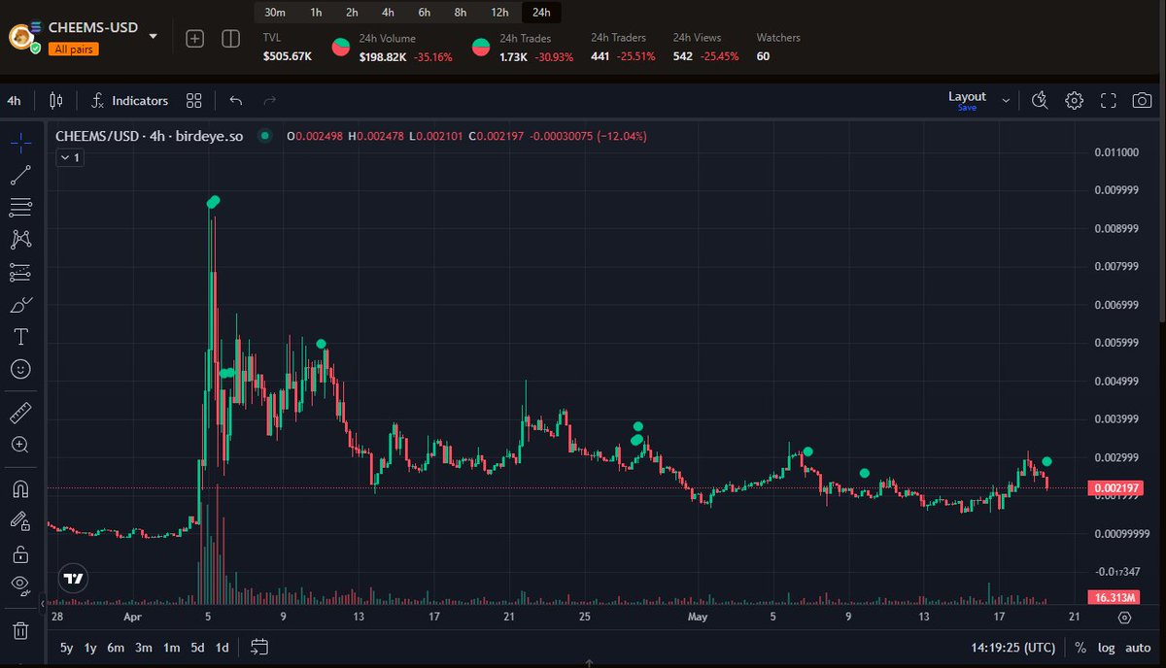Viewport: 1166px width, 668px height.
Task: Take a chart snapshot with camera
Action: 1142,100
